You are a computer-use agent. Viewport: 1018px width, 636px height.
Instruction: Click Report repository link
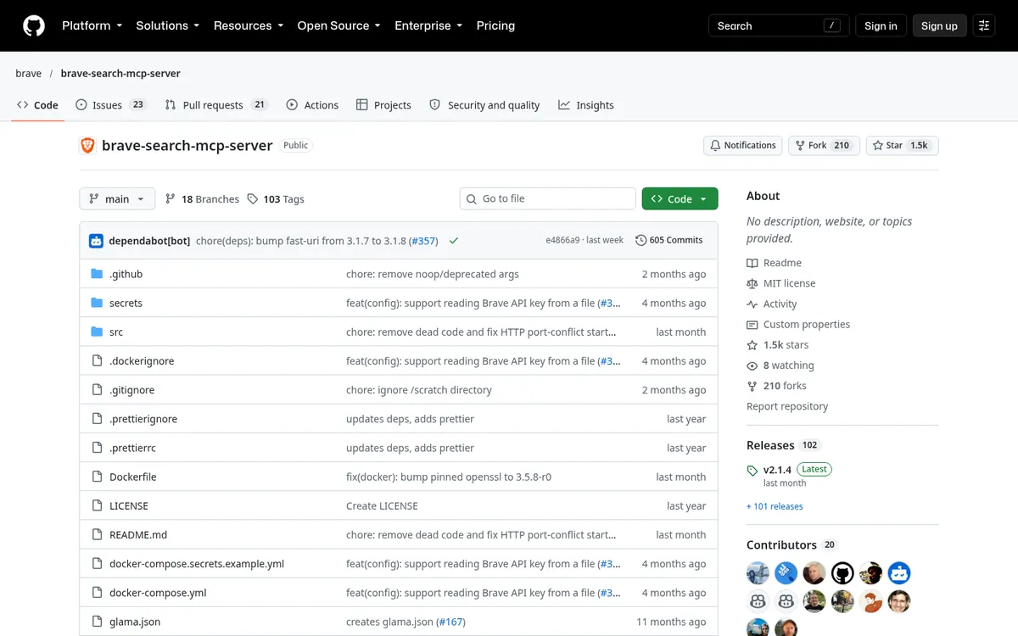click(787, 406)
